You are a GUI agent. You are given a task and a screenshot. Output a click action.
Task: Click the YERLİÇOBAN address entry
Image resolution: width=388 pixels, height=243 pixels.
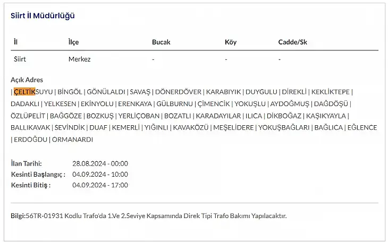click(139, 116)
